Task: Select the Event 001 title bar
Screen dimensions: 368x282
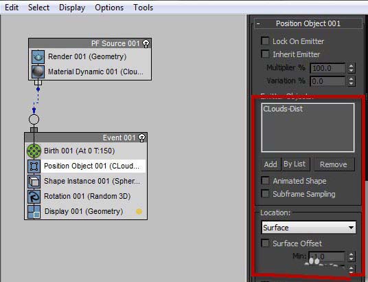Action: coord(86,138)
